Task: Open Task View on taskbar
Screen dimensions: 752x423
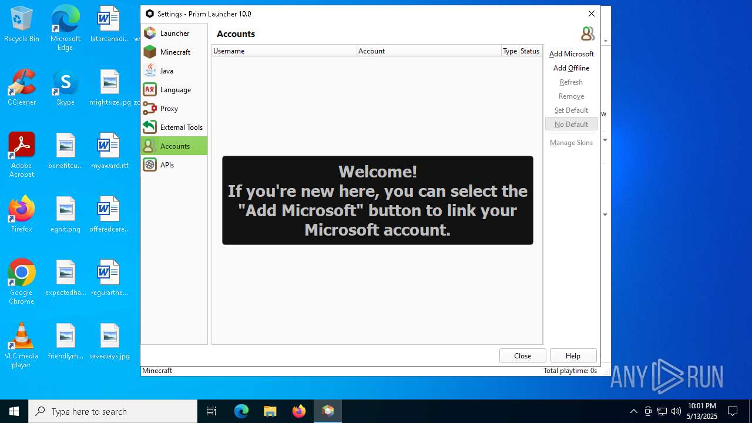Action: 211,411
